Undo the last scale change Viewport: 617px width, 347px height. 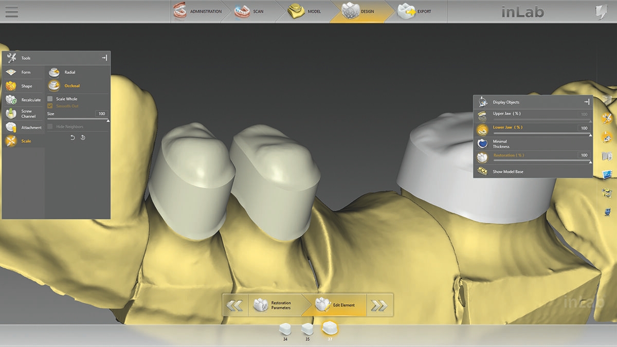click(72, 138)
